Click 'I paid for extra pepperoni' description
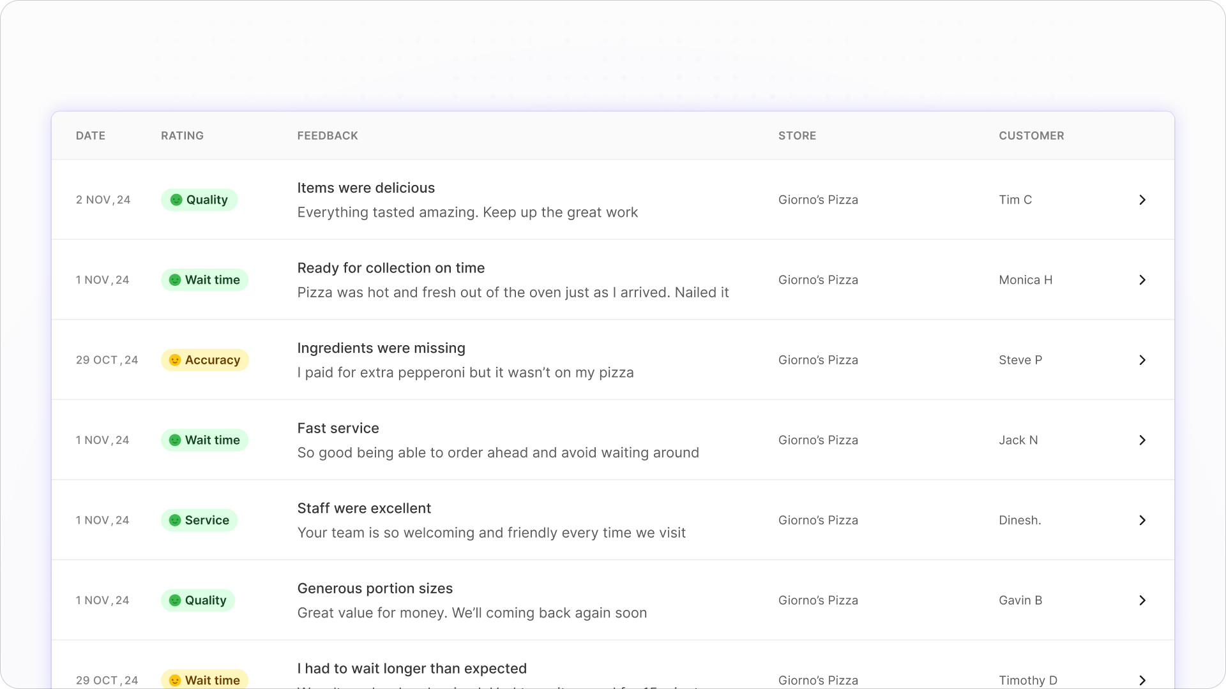Image resolution: width=1226 pixels, height=689 pixels. coord(465,373)
